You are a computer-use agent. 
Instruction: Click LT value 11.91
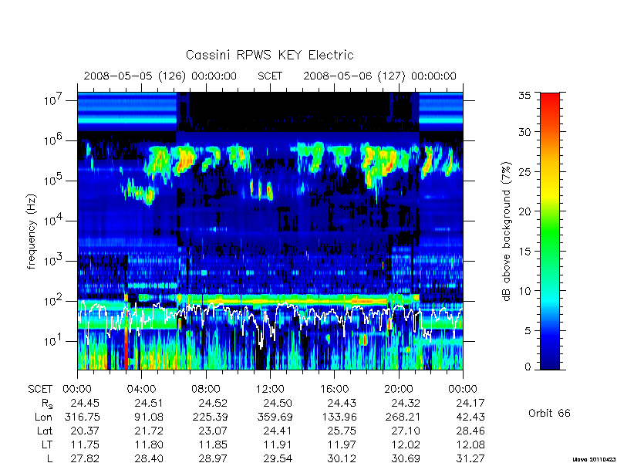point(278,445)
